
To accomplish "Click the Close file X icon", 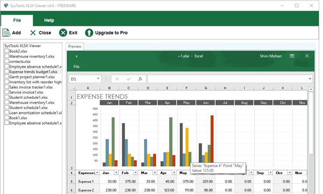I will pyautogui.click(x=33, y=33).
